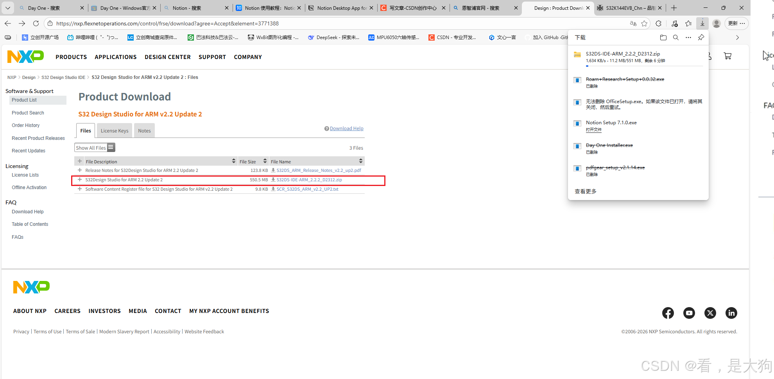The image size is (774, 379).
Task: Click the NXP logo in header
Action: (x=25, y=57)
